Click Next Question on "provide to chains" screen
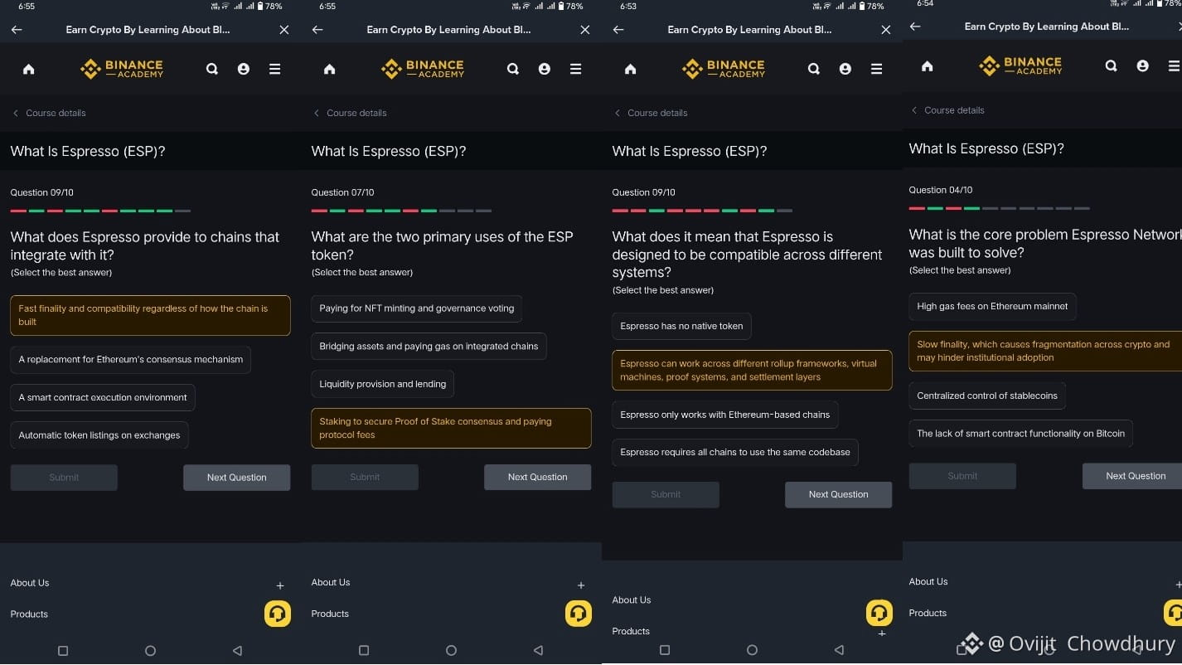 pyautogui.click(x=237, y=478)
